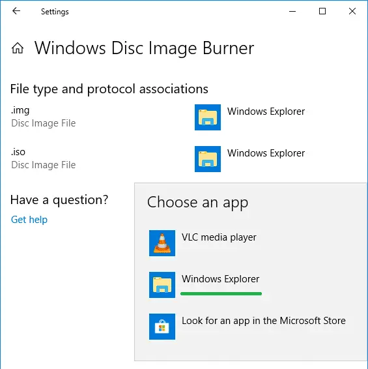Image resolution: width=368 pixels, height=369 pixels.
Task: Click the .img Disc Image File entry
Action: click(x=43, y=117)
